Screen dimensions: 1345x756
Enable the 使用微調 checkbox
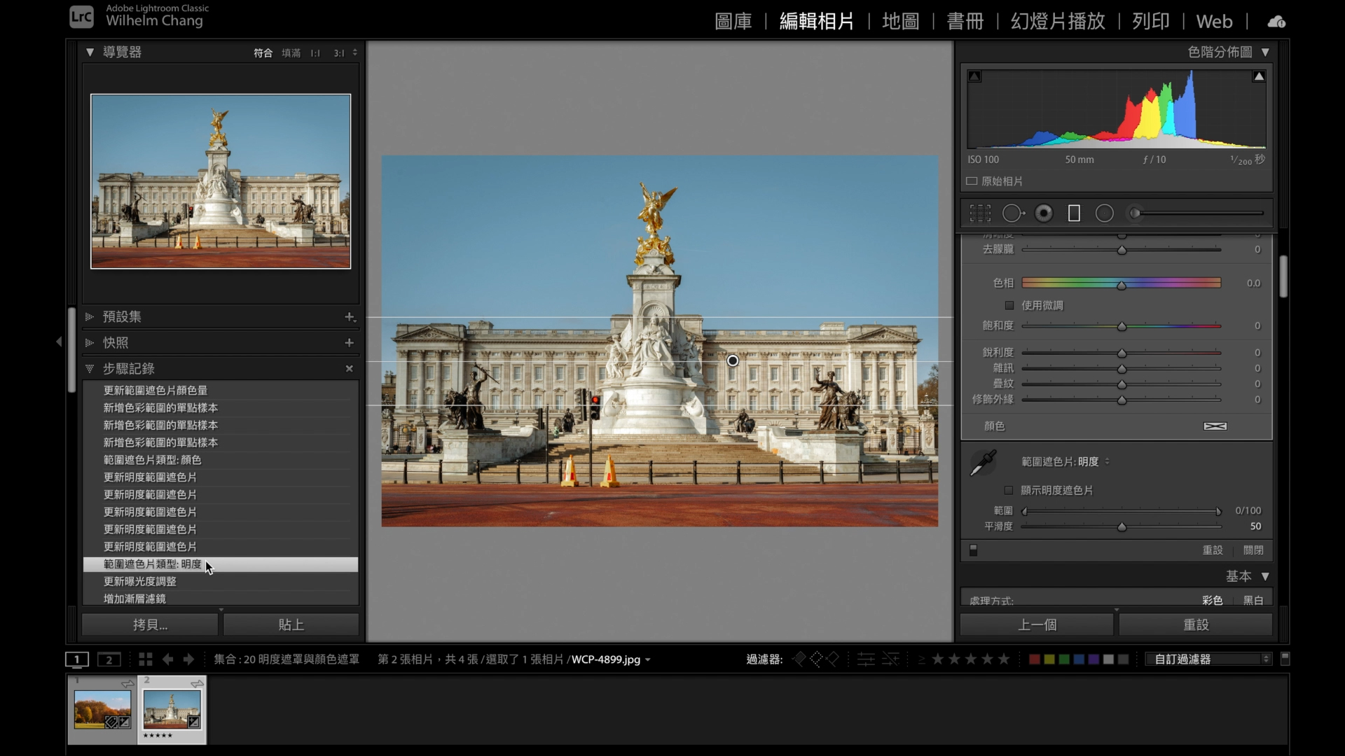(x=1009, y=305)
